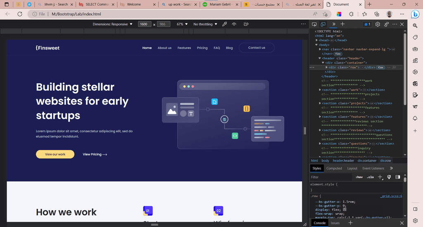Click the media feature eyedropper icon
Screen dimensions: 423x227
coord(224,24)
